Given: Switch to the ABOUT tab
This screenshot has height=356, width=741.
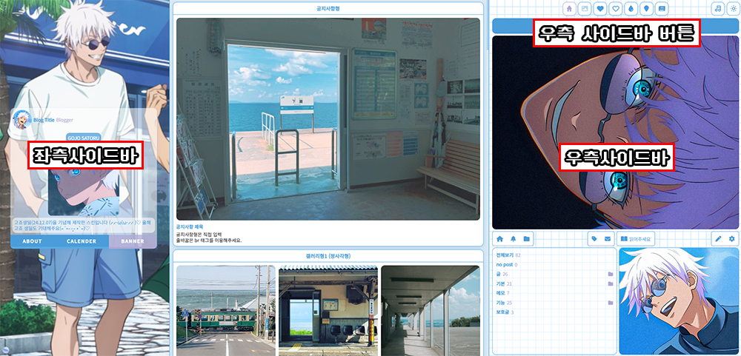Looking at the screenshot, I should (32, 241).
